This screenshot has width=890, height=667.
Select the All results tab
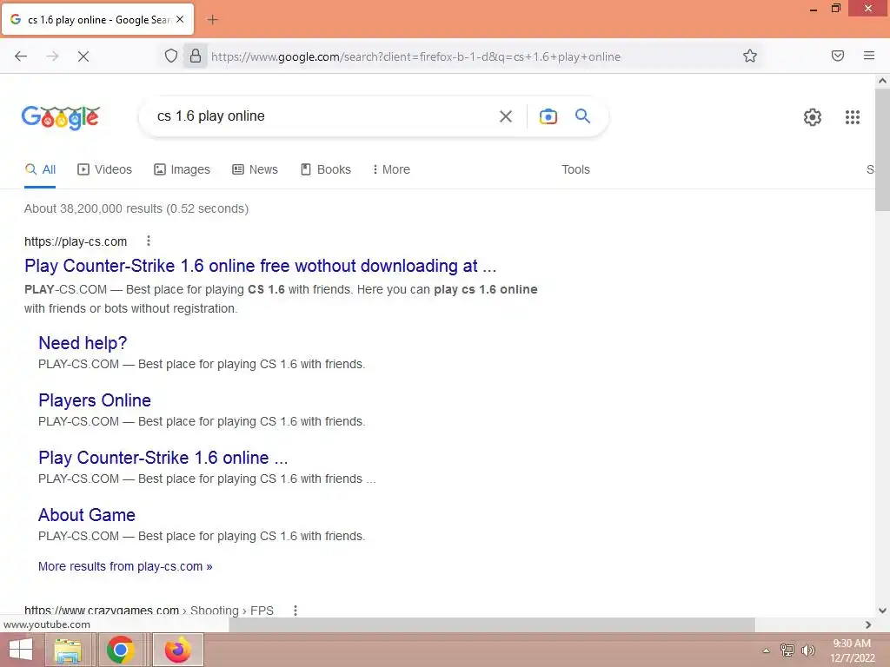[40, 169]
